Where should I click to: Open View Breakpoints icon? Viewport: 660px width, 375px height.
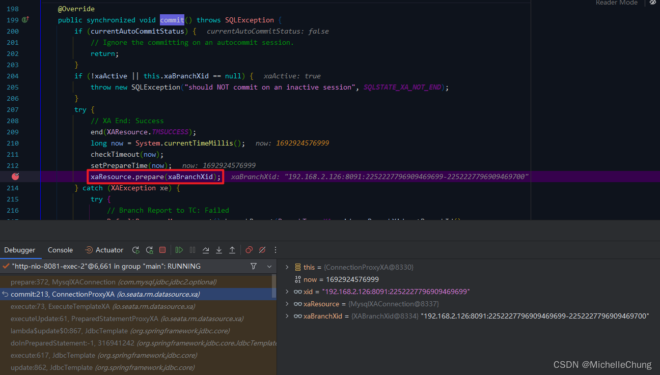coord(249,250)
